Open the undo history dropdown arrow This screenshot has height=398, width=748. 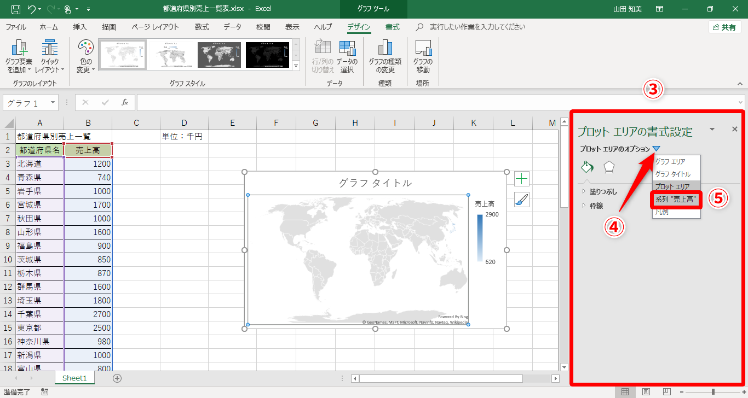click(40, 9)
